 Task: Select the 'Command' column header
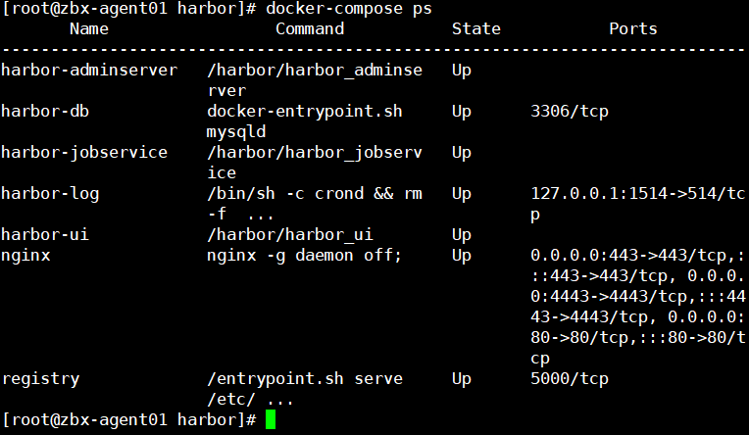click(x=310, y=29)
